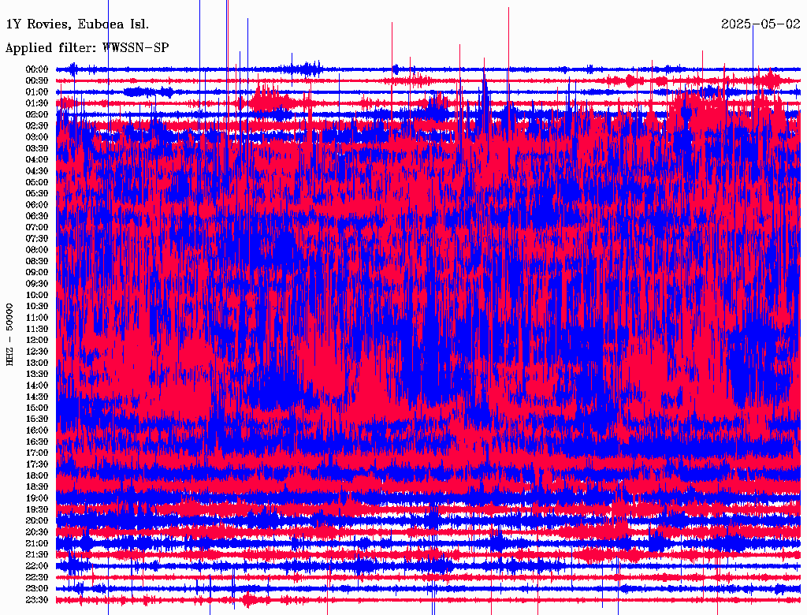The image size is (807, 615).
Task: Click the 11:30 time label
Action: (37, 329)
